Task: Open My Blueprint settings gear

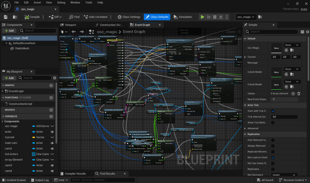Action: 55,78
